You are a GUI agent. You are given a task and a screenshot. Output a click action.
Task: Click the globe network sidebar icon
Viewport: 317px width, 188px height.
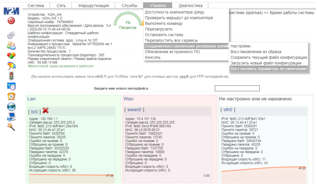click(11, 106)
